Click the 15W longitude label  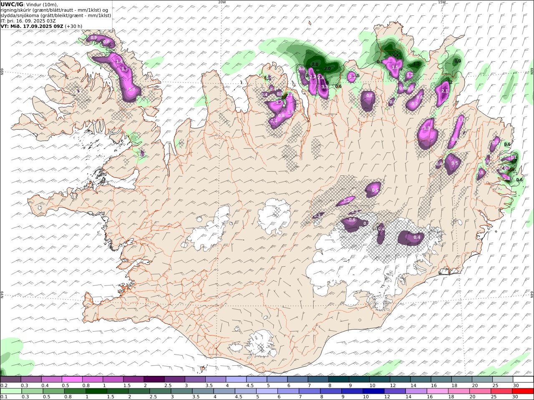tap(442, 2)
